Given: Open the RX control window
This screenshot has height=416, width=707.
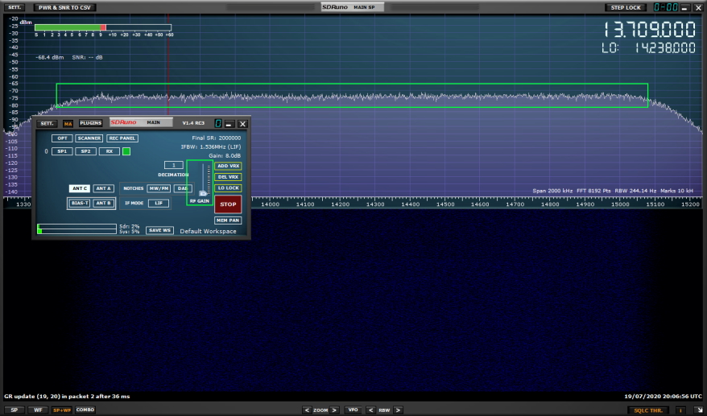Looking at the screenshot, I should tap(110, 151).
